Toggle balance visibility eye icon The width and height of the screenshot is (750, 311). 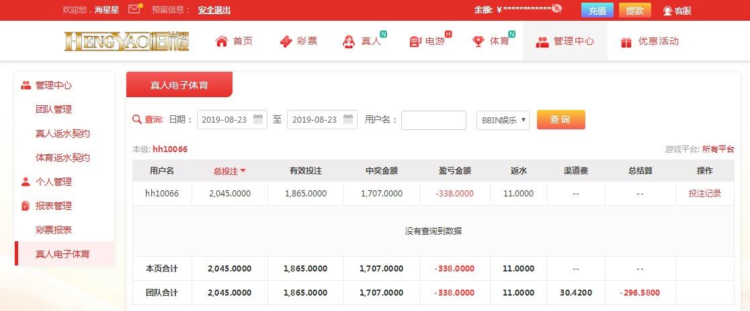point(556,8)
